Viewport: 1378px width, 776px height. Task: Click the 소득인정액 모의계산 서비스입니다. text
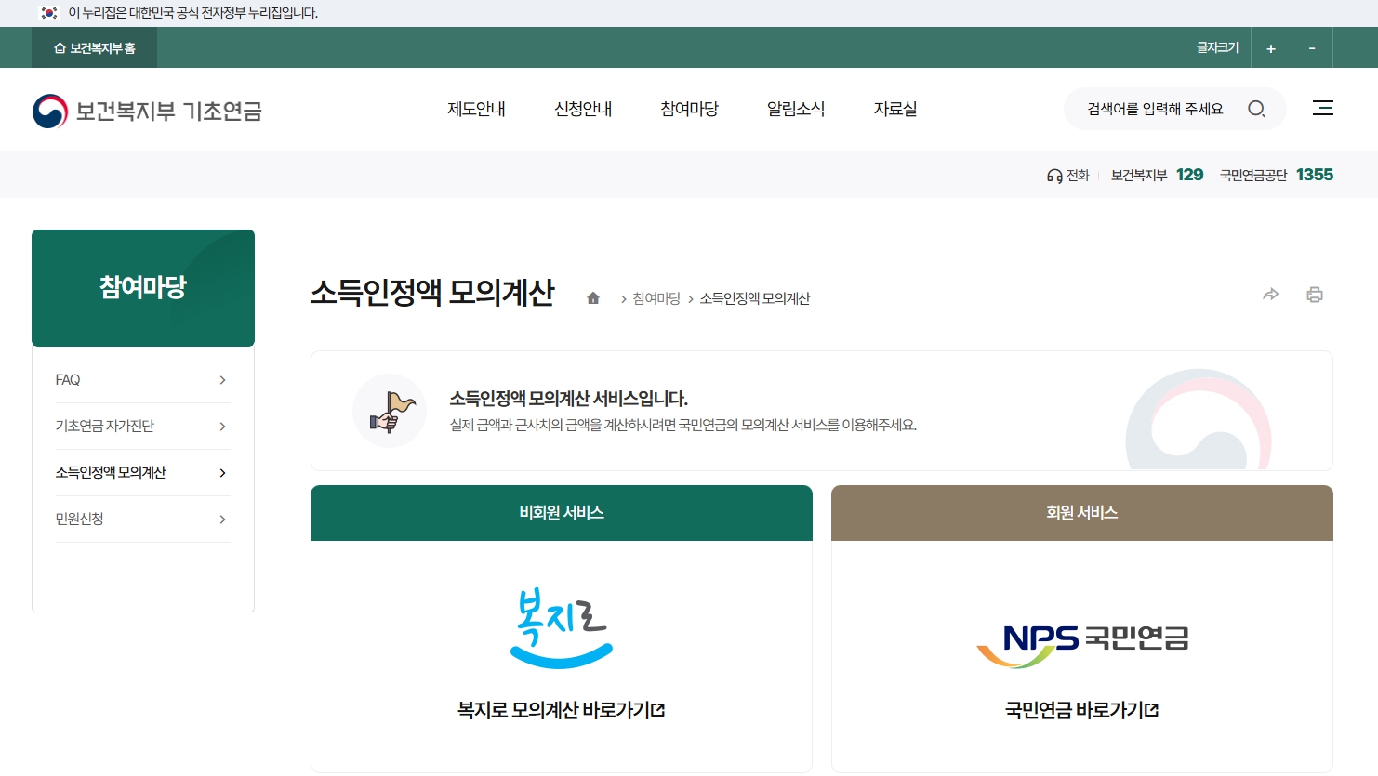[569, 399]
